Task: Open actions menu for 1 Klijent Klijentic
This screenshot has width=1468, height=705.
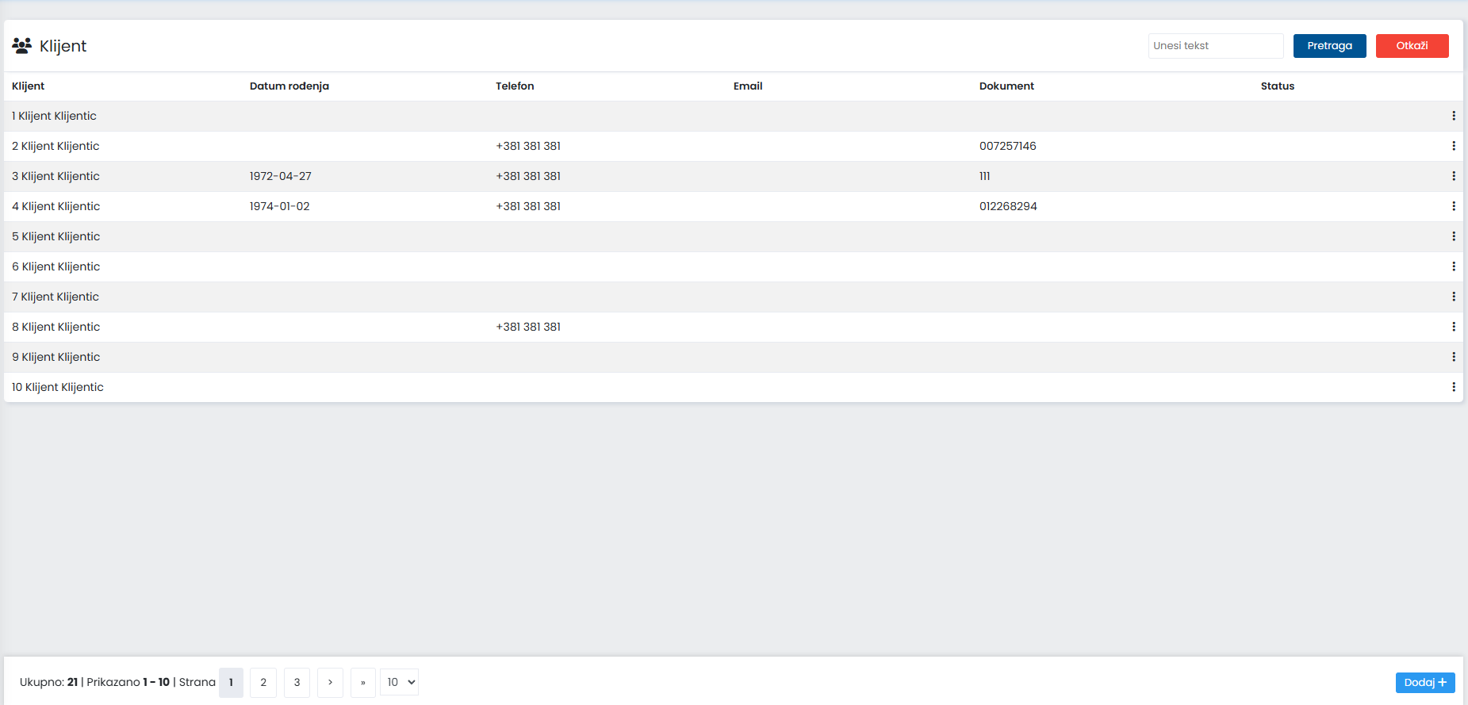Action: (x=1453, y=116)
